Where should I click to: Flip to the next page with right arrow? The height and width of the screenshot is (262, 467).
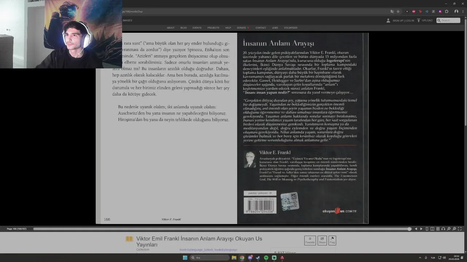click(x=421, y=229)
